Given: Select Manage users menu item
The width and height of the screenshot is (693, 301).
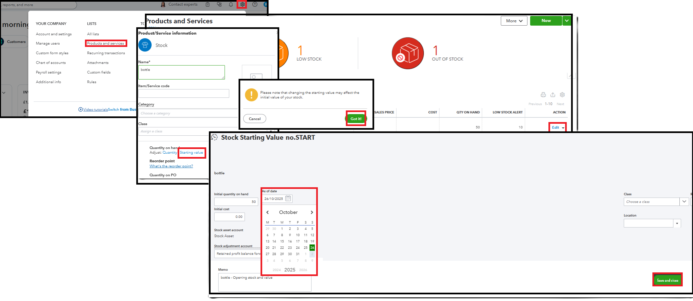Looking at the screenshot, I should pyautogui.click(x=48, y=43).
